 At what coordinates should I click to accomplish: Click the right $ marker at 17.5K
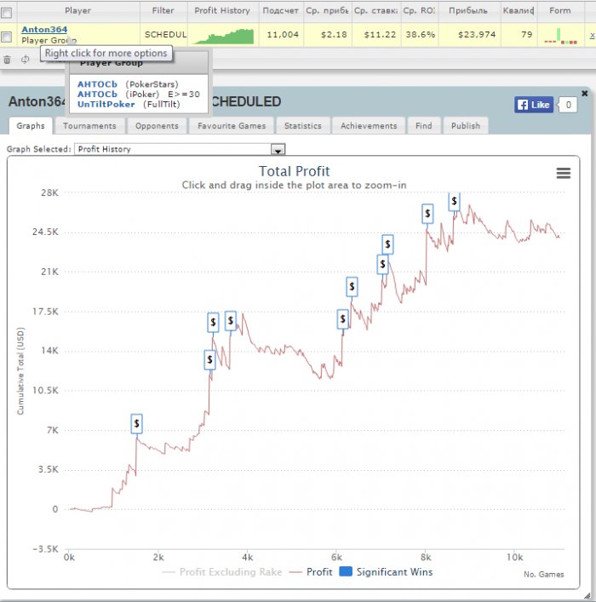point(231,320)
